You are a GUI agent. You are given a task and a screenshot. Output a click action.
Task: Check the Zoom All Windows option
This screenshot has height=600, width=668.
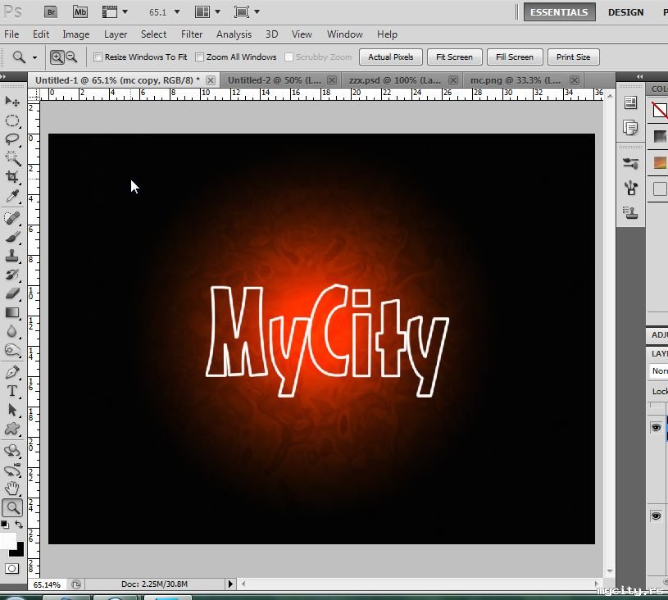200,57
